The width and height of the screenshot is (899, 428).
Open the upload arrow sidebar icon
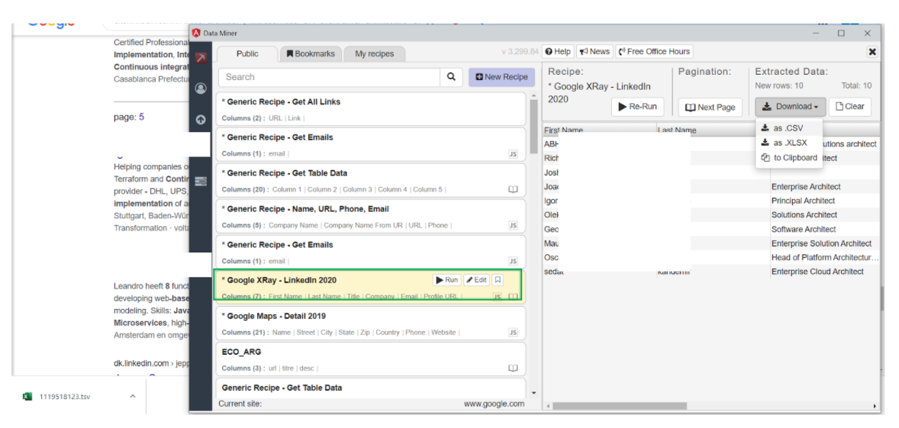201,120
